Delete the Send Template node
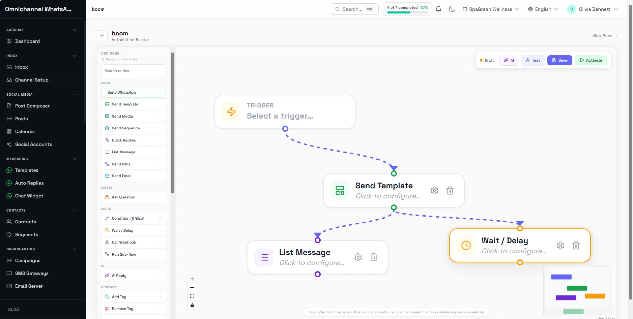This screenshot has width=633, height=319. coord(450,190)
